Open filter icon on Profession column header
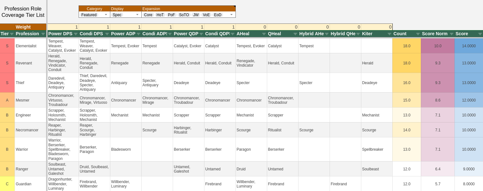 coord(43,34)
